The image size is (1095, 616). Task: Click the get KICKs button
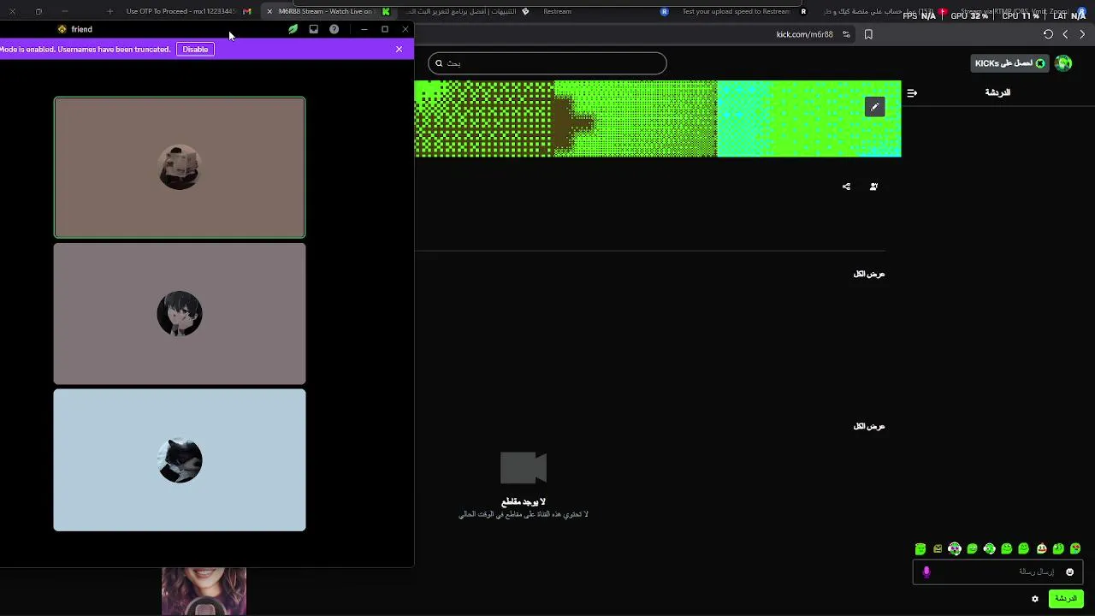1010,63
